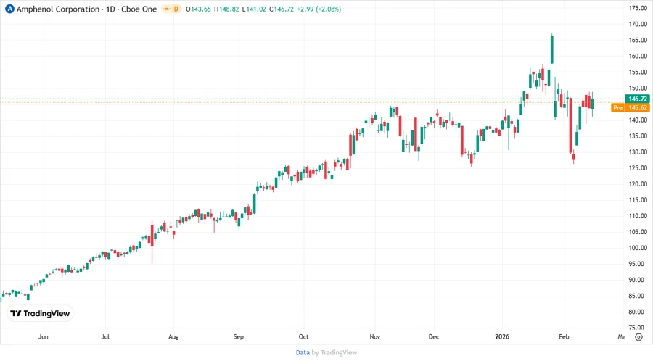This screenshot has width=653, height=361.
Task: Click the TradingView logo button
Action: tap(40, 313)
